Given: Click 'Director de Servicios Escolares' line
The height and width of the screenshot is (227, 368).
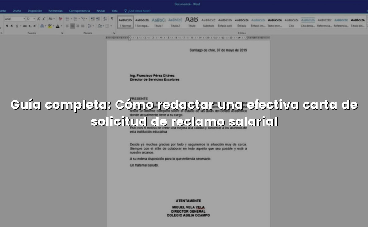Looking at the screenshot, I should point(155,79).
